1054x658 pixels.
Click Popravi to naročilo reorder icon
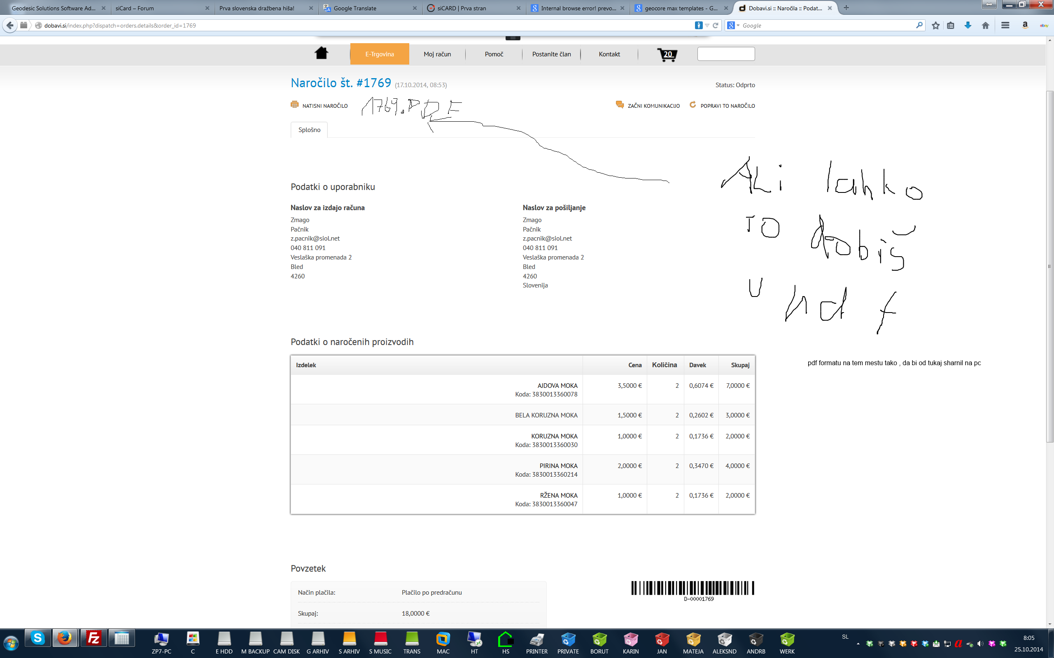[693, 104]
